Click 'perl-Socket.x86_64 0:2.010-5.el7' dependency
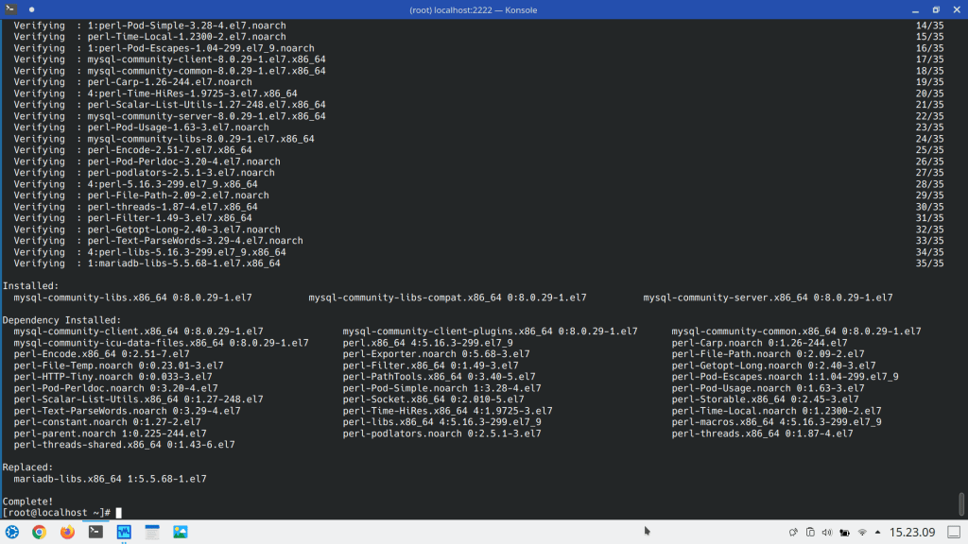Viewport: 968px width, 544px height. [x=433, y=399]
